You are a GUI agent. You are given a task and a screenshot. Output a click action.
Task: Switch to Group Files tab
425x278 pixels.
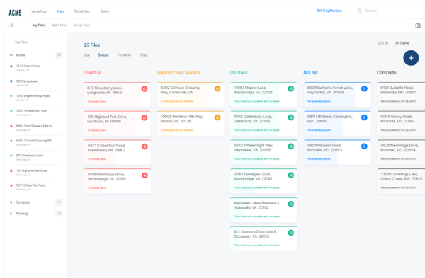(81, 25)
